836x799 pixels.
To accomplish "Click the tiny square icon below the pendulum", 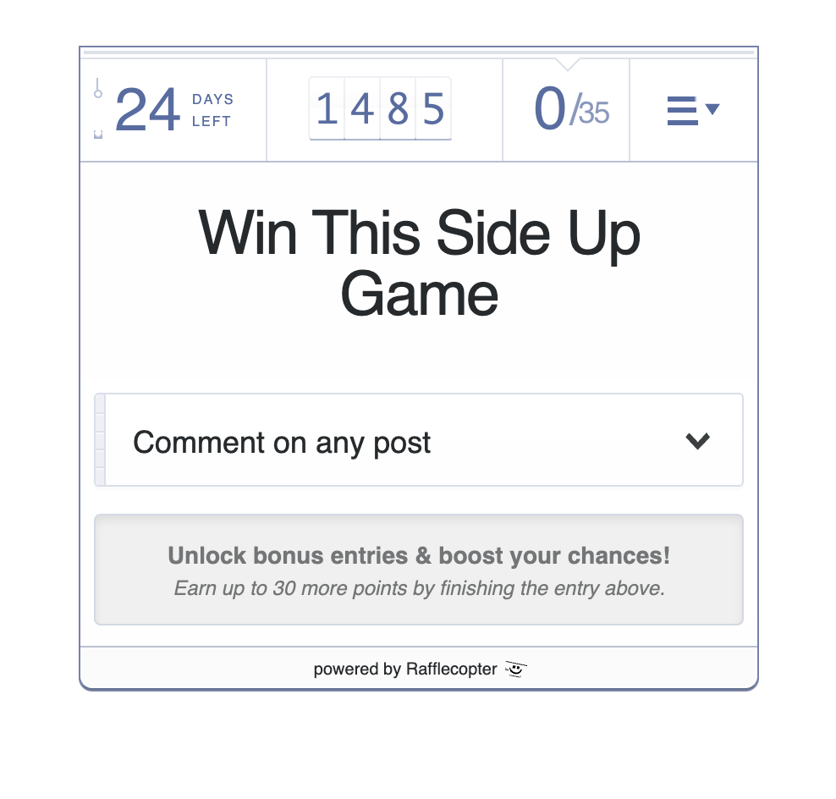I will [98, 134].
